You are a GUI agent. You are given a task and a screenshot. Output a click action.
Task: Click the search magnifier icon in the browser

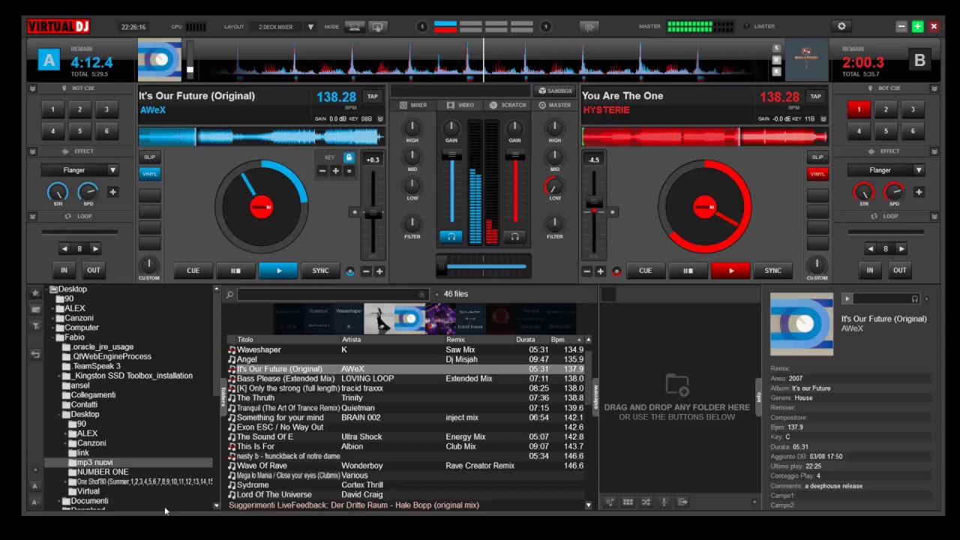230,295
